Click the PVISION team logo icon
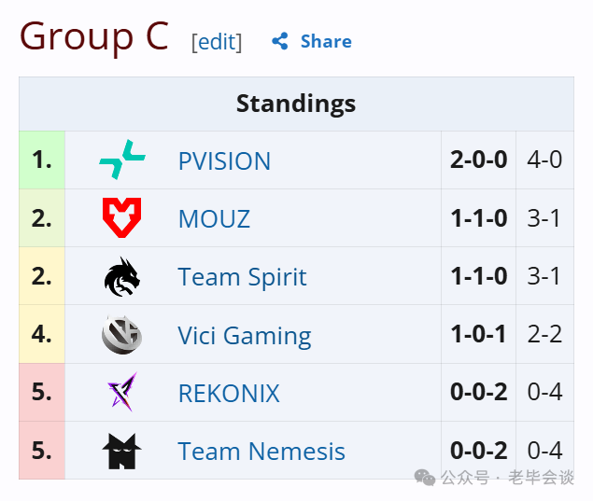 [122, 160]
